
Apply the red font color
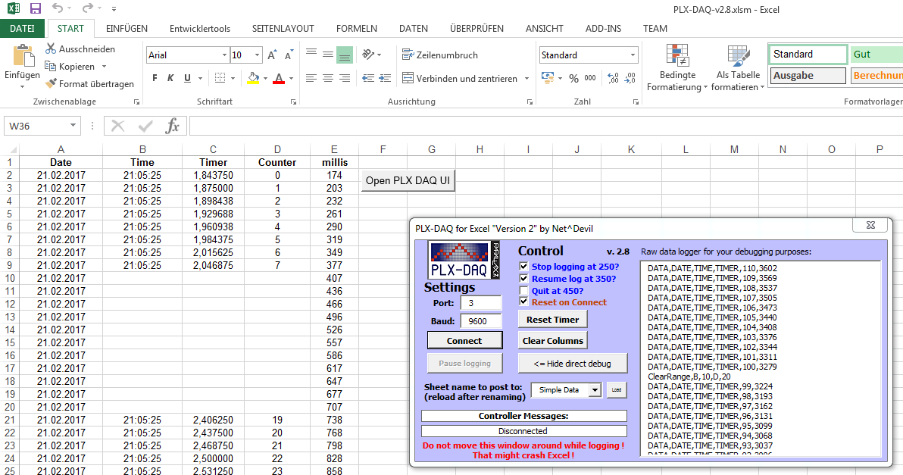[279, 78]
